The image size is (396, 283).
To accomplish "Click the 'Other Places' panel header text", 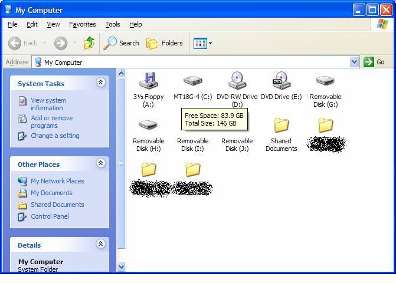I will pos(38,164).
